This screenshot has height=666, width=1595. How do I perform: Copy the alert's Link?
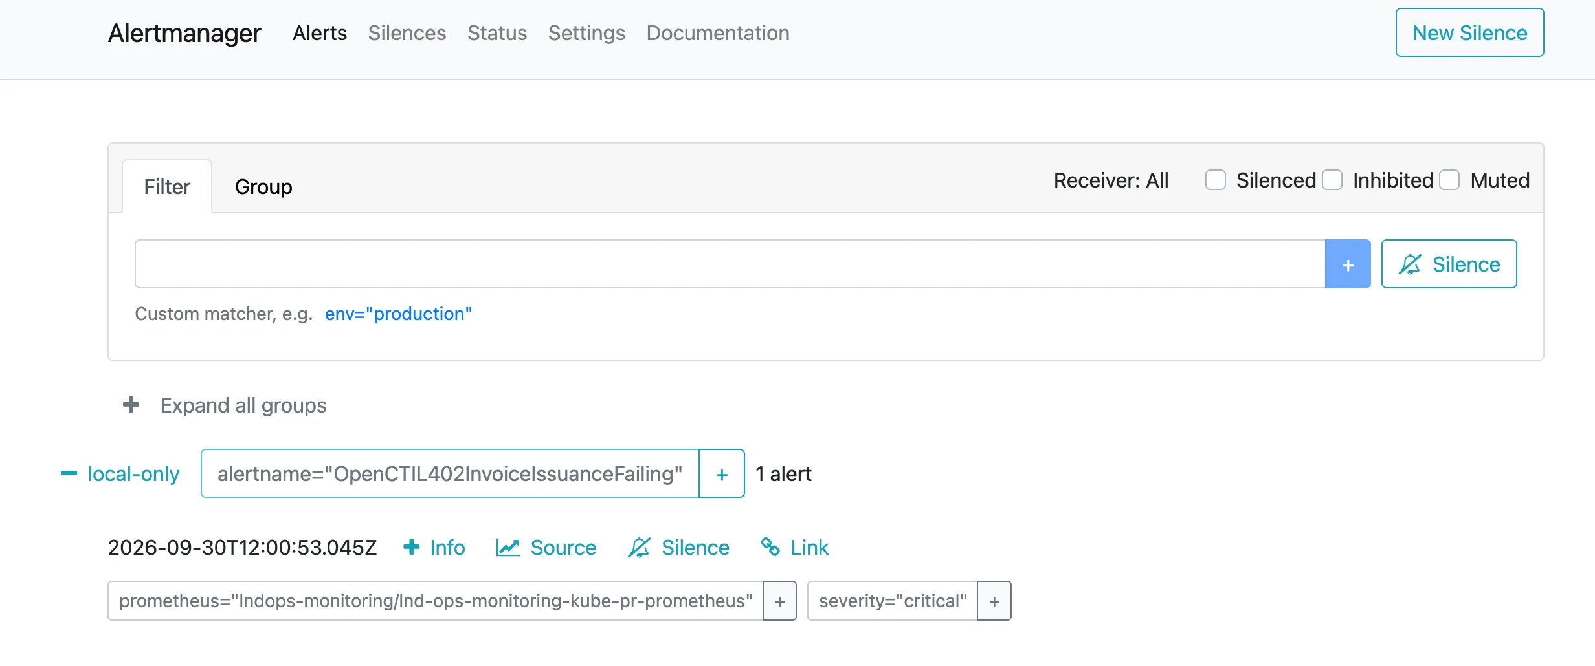pyautogui.click(x=794, y=548)
